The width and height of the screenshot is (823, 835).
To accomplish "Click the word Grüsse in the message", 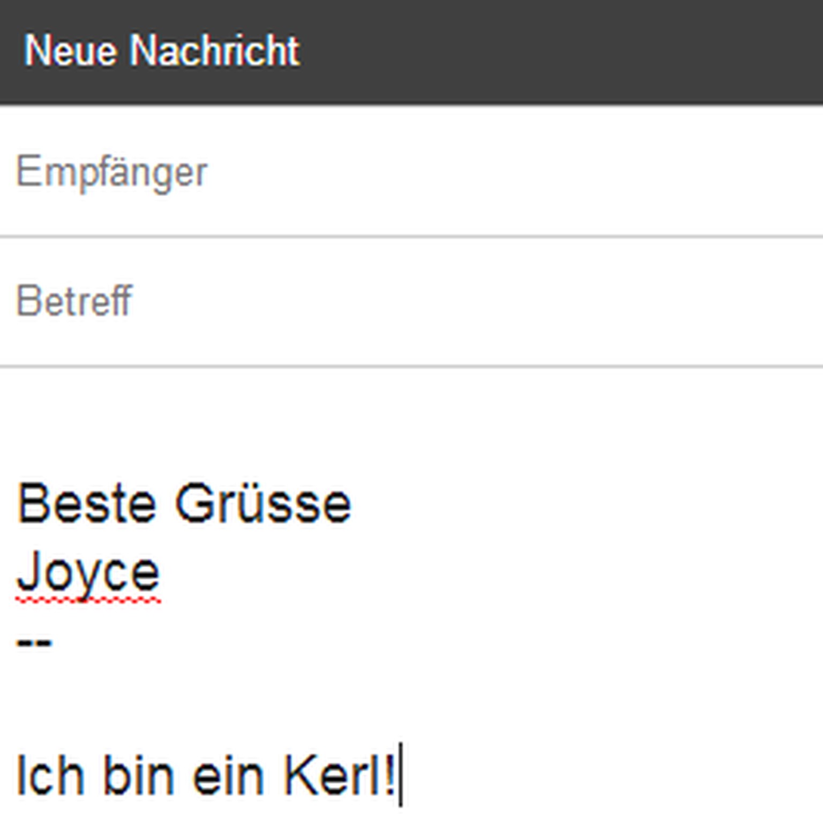I will click(x=263, y=504).
